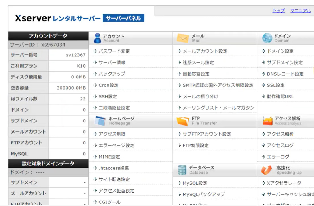Click the 設定対象ドメインデータ header
Screen dimensions: 314x206
pyautogui.click(x=48, y=164)
